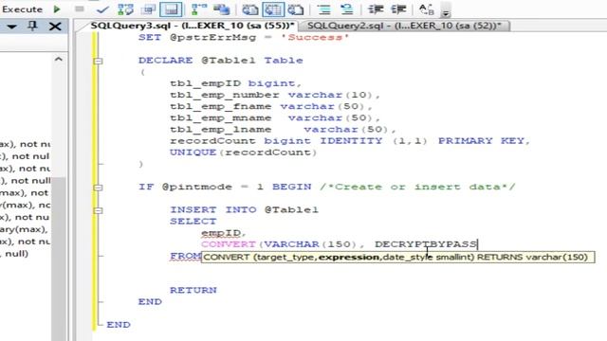Click the tbl_emp_mname column name

221,117
